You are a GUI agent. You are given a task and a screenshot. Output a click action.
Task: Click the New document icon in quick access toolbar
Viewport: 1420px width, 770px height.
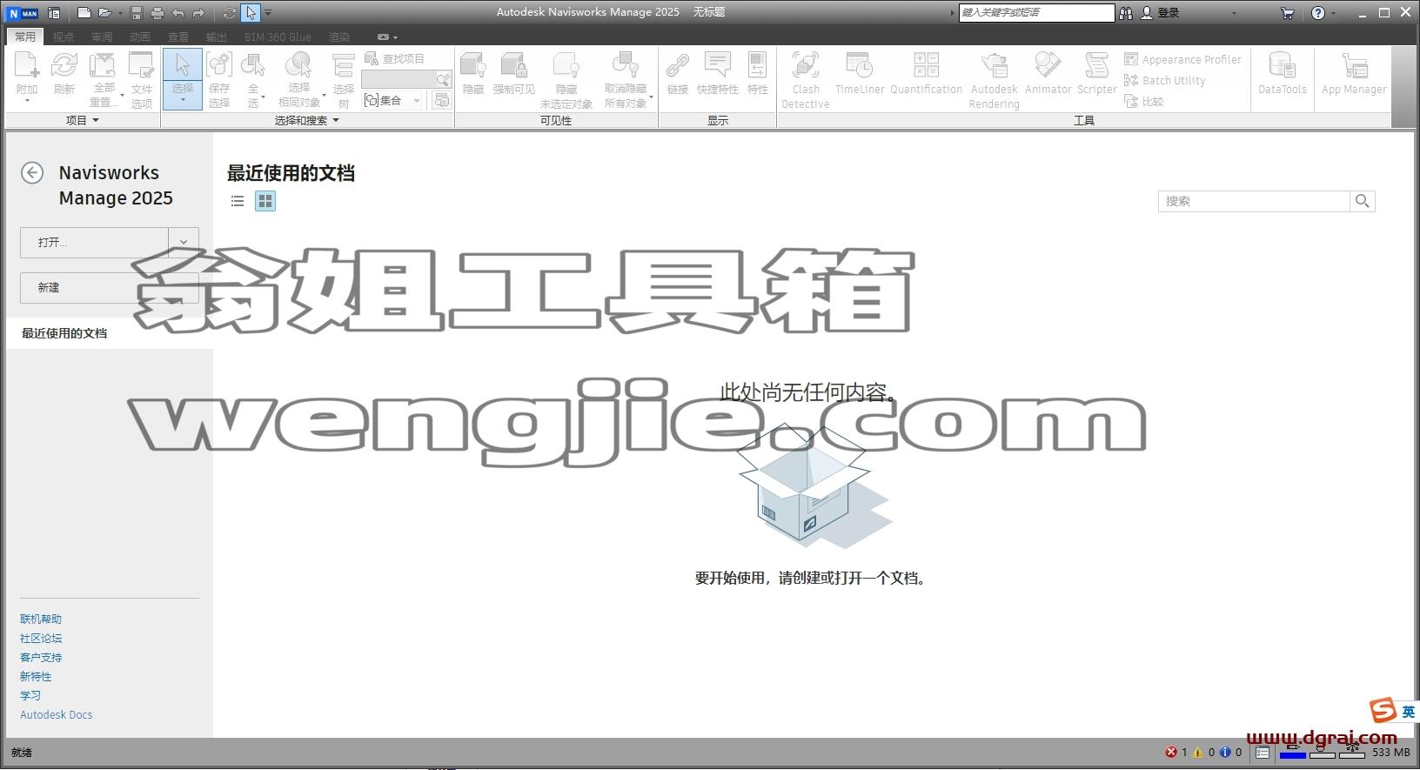coord(84,13)
